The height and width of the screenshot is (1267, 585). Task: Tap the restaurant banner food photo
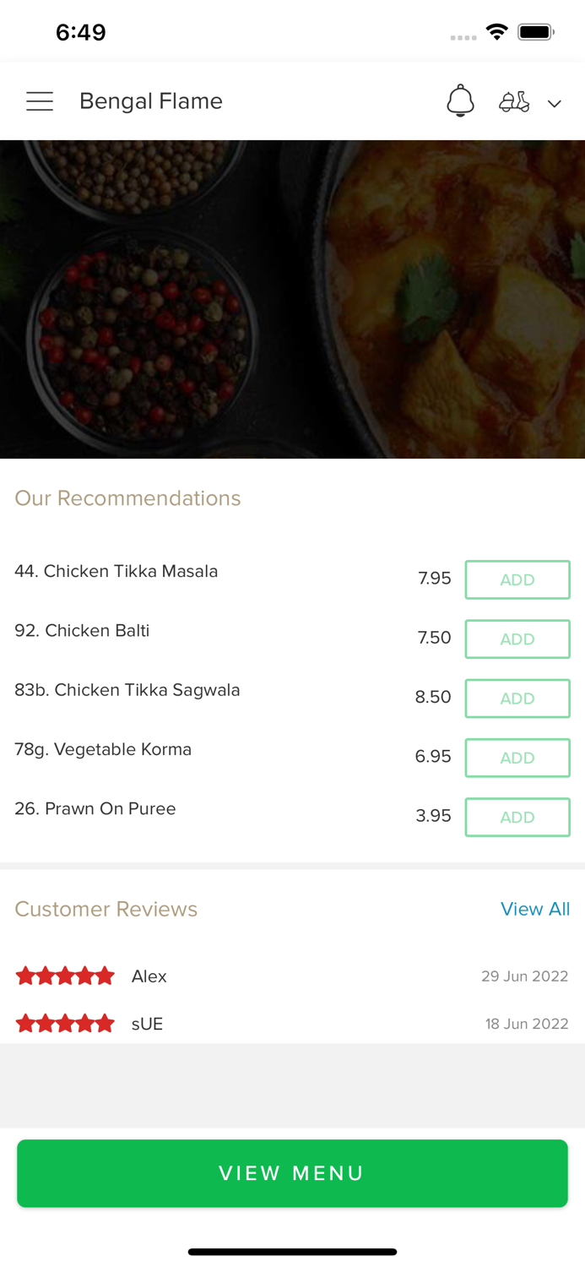(x=292, y=299)
